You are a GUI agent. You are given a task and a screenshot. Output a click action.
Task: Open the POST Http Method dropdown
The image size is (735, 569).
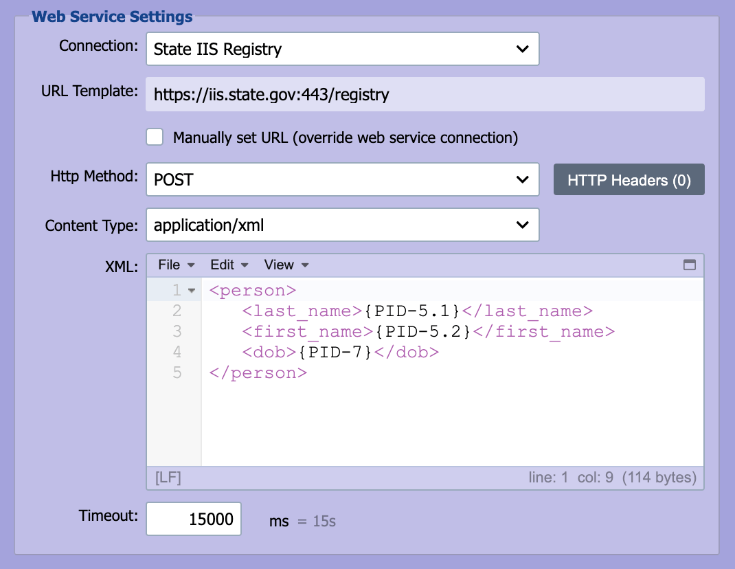point(343,179)
